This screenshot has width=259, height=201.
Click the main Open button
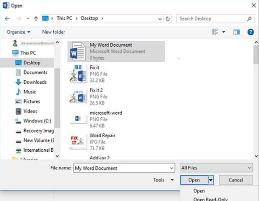click(x=194, y=180)
